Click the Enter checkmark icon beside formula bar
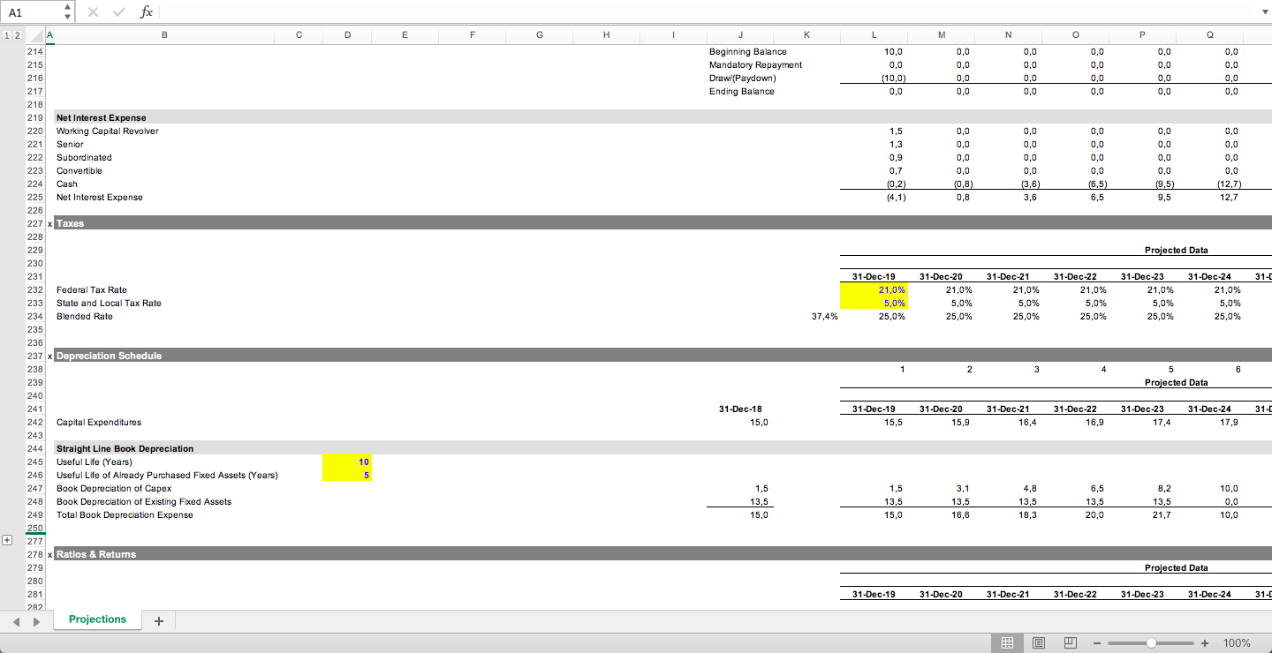Screen dimensions: 1272x653 [x=118, y=11]
